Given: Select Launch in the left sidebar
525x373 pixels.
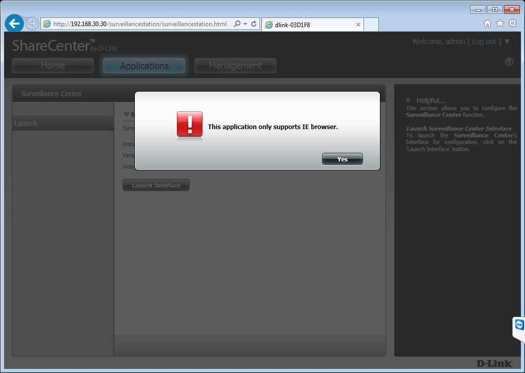Looking at the screenshot, I should pos(63,123).
